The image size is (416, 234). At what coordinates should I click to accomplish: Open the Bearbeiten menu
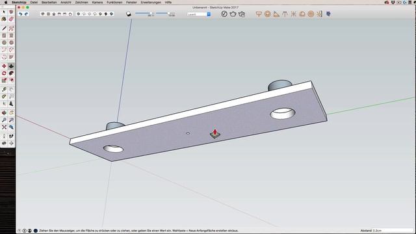pos(49,3)
